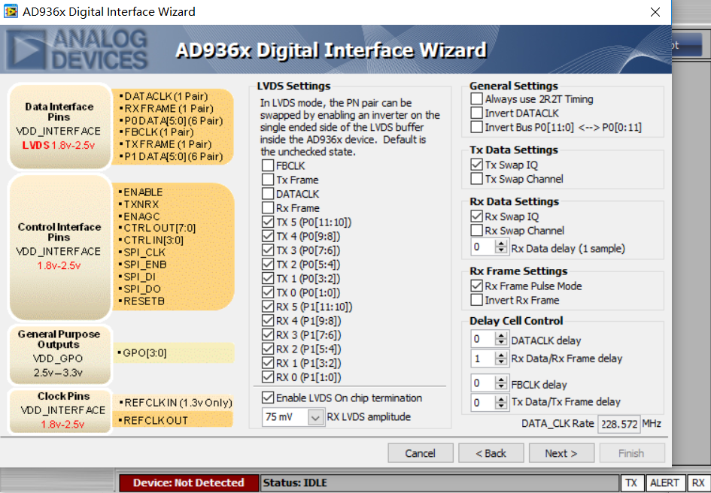Click the Analog Devices logo

[77, 50]
